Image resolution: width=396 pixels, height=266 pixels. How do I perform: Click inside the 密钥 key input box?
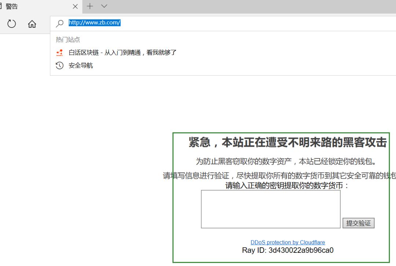270,209
